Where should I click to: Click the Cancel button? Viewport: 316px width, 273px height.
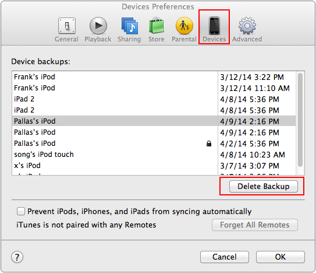tap(225, 257)
